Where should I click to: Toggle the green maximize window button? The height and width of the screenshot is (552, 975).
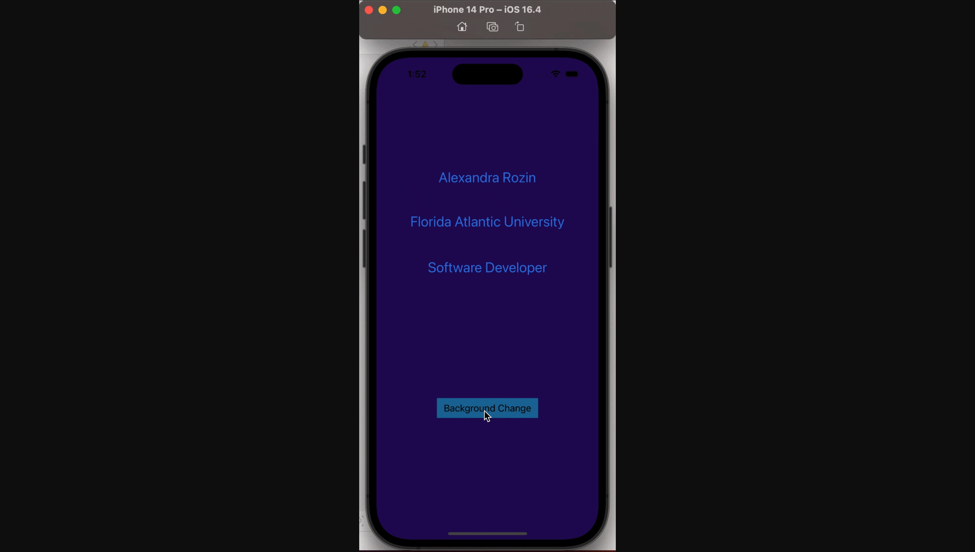click(x=395, y=9)
